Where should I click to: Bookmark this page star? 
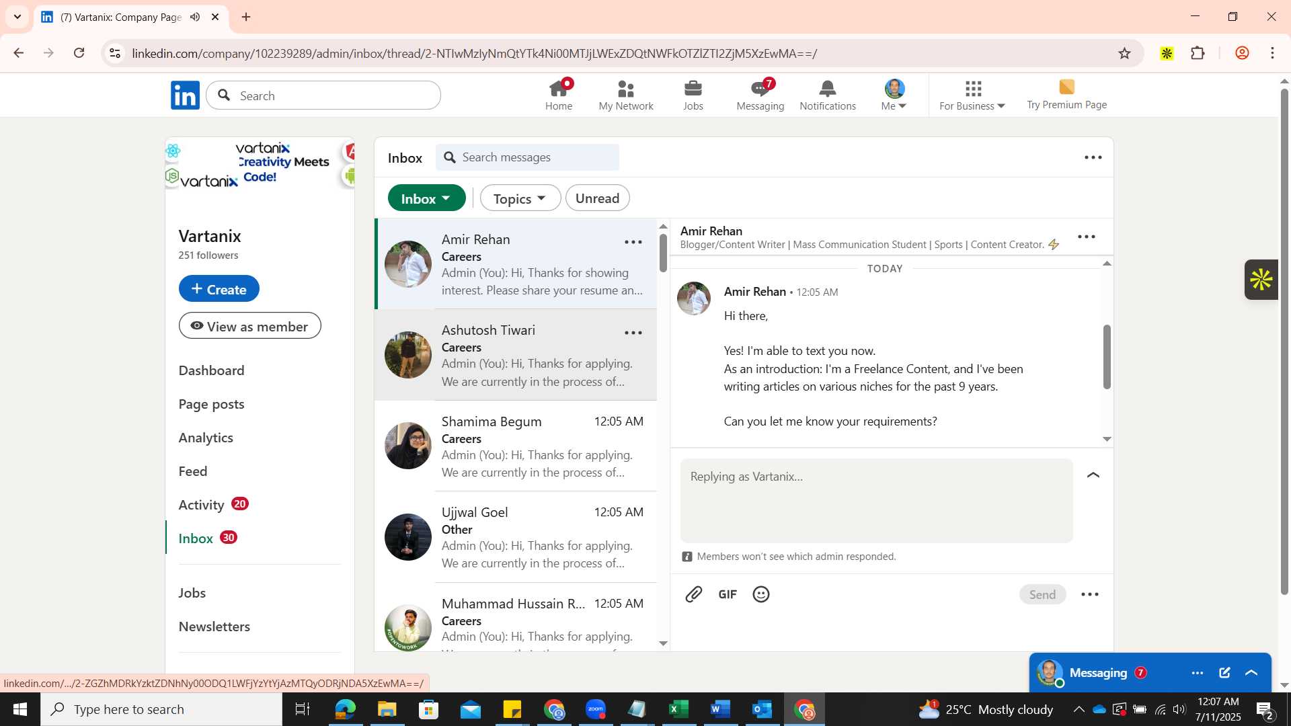tap(1124, 53)
